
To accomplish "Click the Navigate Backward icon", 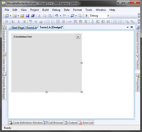I will click(72, 16).
